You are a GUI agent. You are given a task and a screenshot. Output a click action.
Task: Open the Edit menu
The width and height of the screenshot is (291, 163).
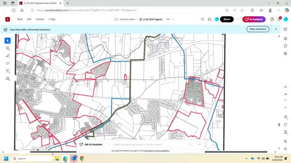coord(29,19)
